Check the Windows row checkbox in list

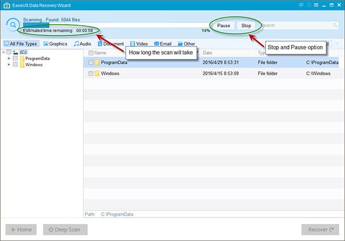point(91,74)
